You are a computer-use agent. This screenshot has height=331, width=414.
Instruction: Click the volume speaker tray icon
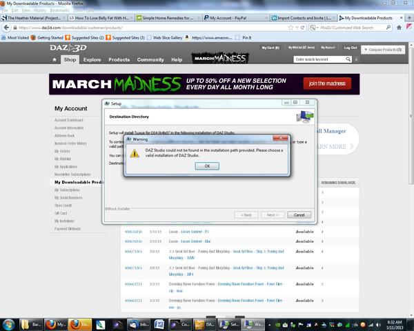coord(378,325)
